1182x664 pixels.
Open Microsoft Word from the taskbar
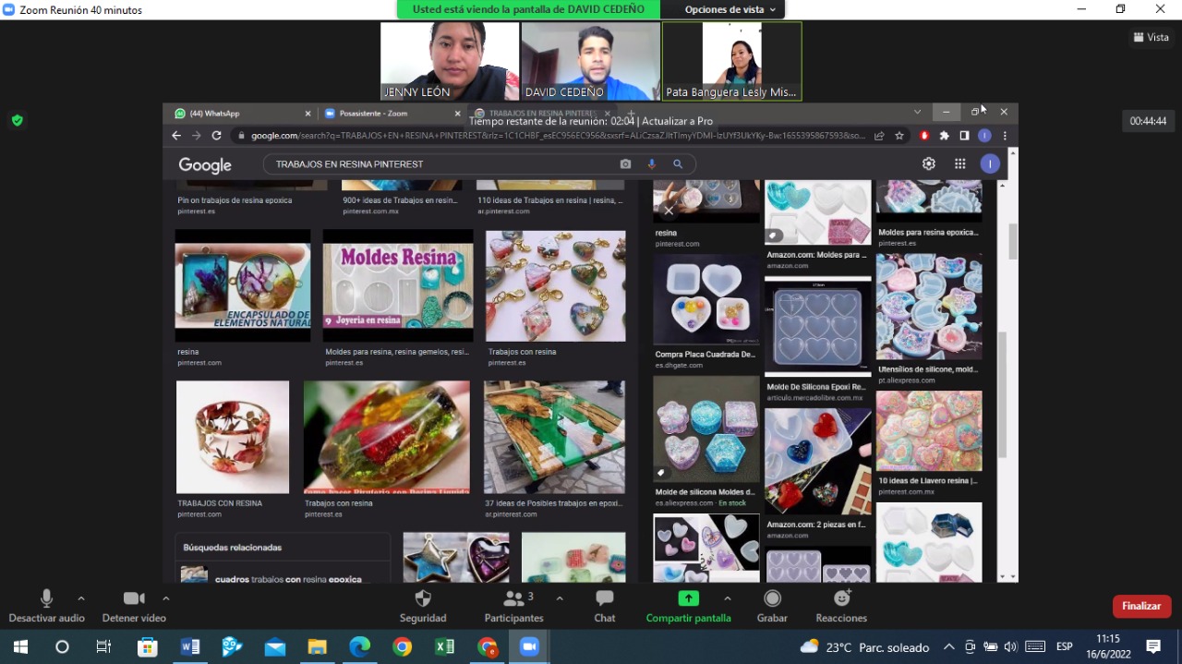click(190, 646)
